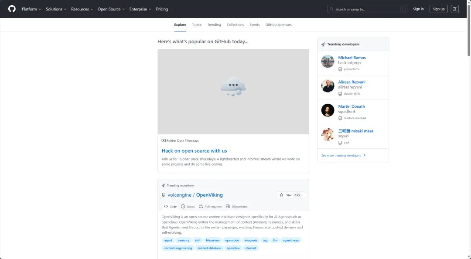The image size is (471, 259).
Task: Open the Pricing page
Action: tap(162, 9)
